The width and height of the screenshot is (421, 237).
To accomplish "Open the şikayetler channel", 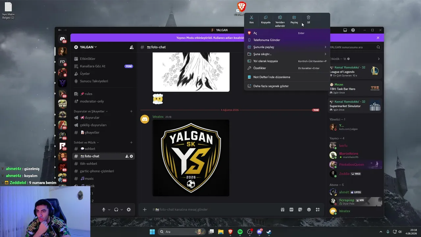I will (103, 132).
